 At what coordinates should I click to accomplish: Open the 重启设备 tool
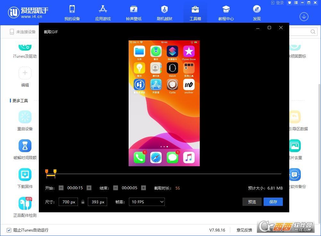click(25, 121)
